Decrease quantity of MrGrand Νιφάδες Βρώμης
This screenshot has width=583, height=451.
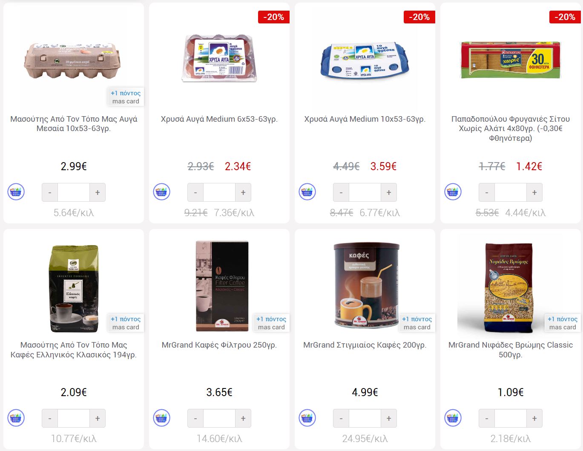click(x=487, y=418)
